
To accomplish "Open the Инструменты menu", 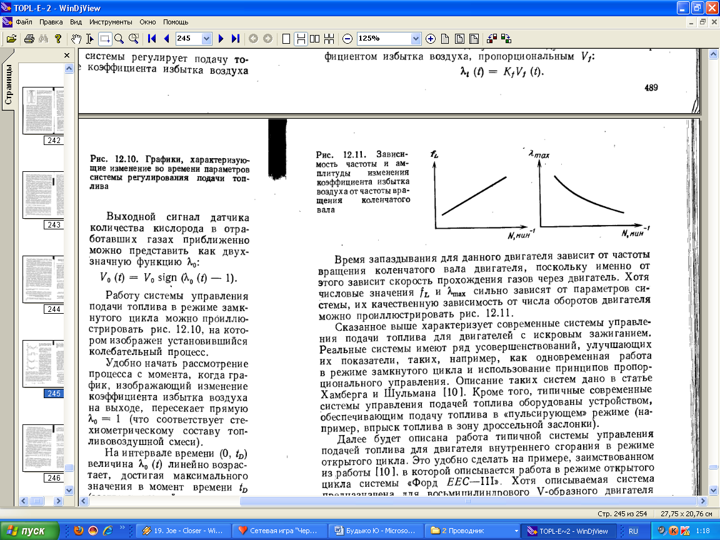I will point(111,22).
